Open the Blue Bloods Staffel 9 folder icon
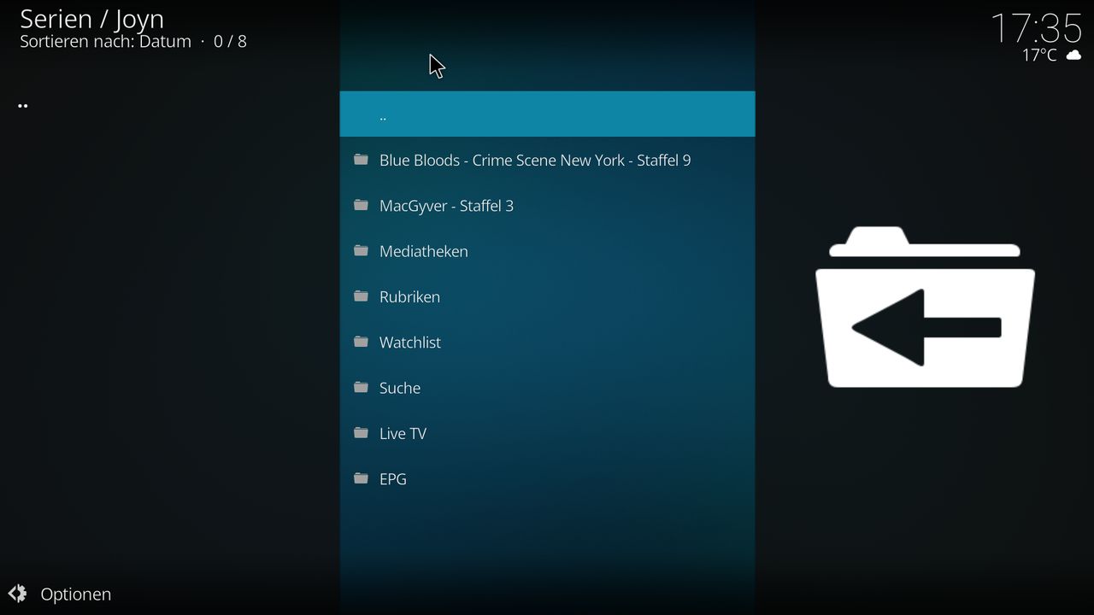The image size is (1094, 615). click(361, 160)
